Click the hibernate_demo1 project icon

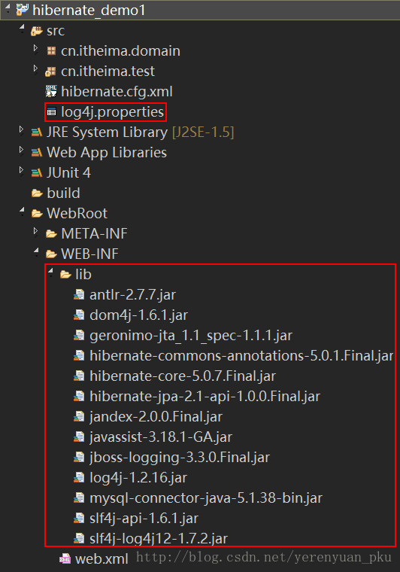[x=23, y=10]
